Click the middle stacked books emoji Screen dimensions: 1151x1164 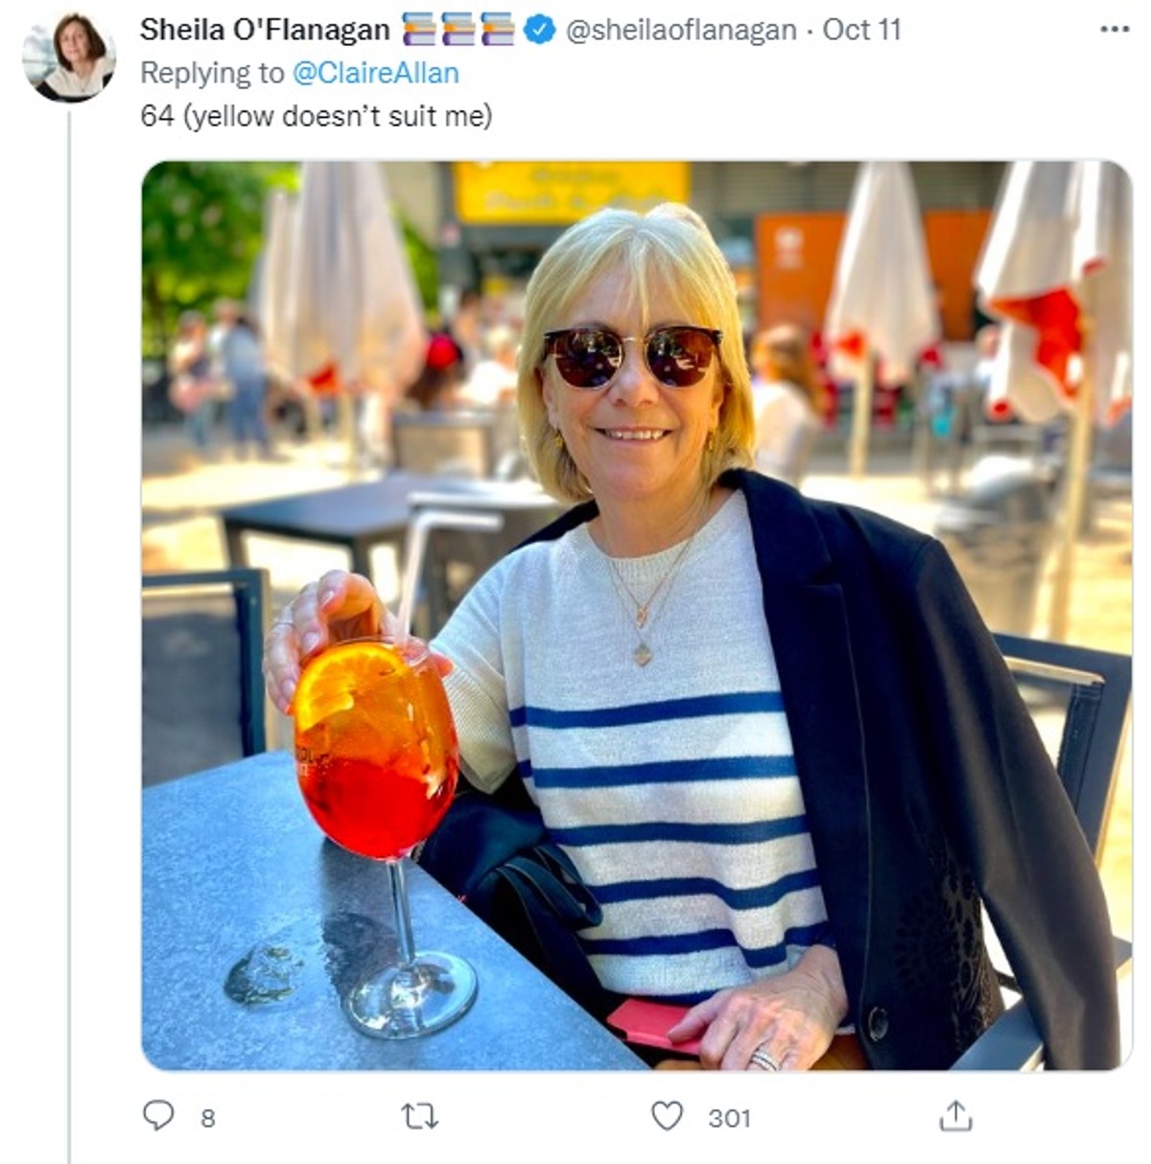[x=458, y=30]
